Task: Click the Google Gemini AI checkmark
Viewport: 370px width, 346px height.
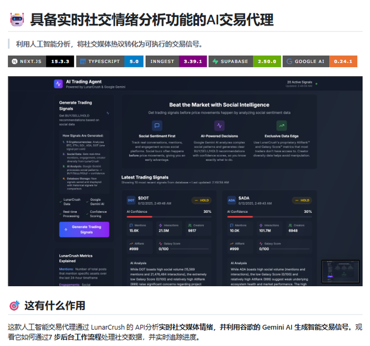Action: (88, 202)
